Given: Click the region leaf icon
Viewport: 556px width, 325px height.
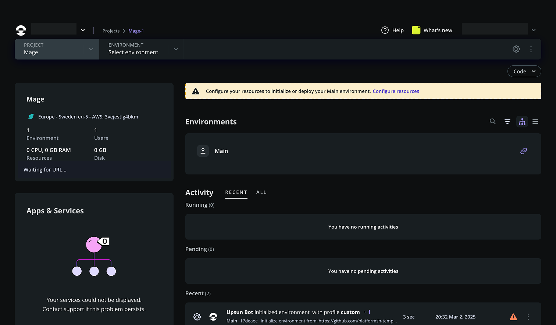Looking at the screenshot, I should click(31, 117).
